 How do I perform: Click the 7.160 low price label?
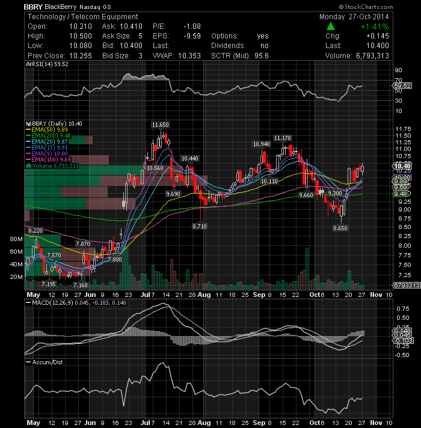[x=81, y=286]
